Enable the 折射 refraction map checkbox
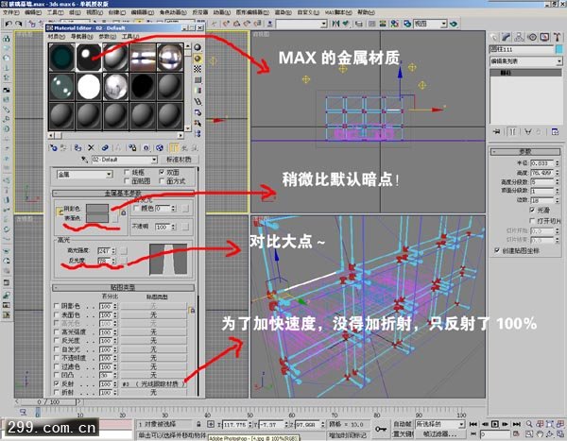The width and height of the screenshot is (567, 441). [x=57, y=392]
